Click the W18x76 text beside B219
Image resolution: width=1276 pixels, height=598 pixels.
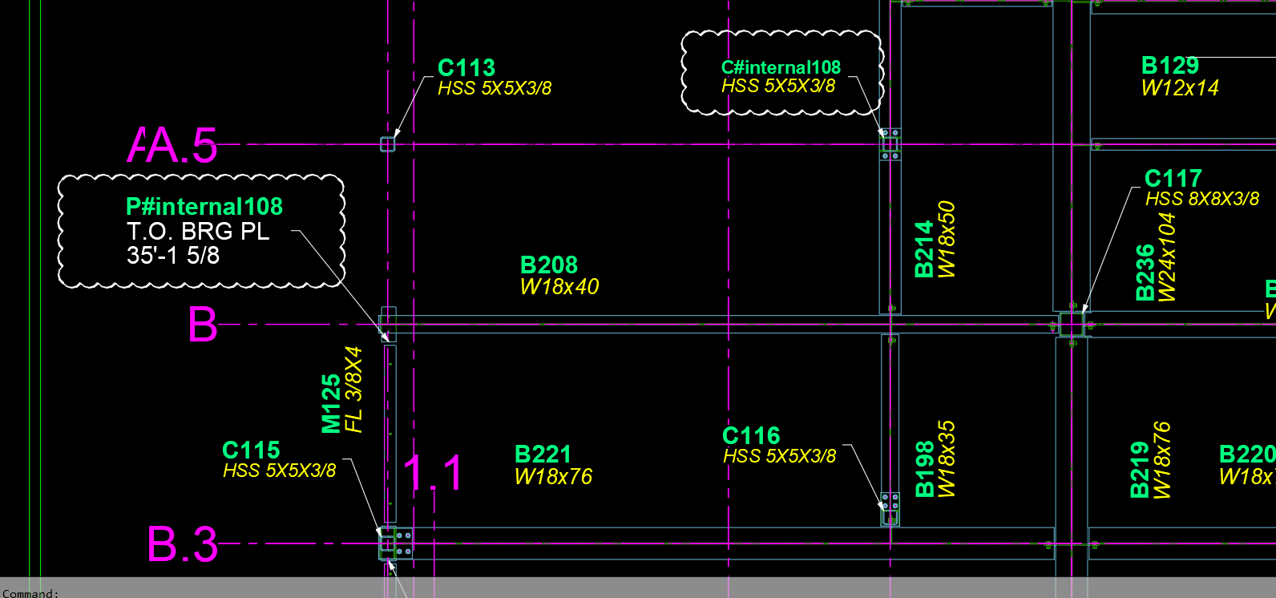pos(1161,460)
